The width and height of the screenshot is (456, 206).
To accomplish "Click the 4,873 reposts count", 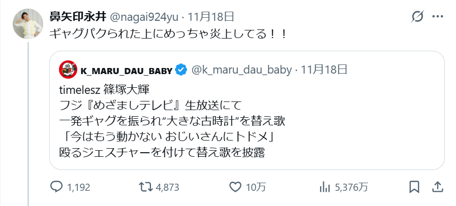I will tap(167, 187).
